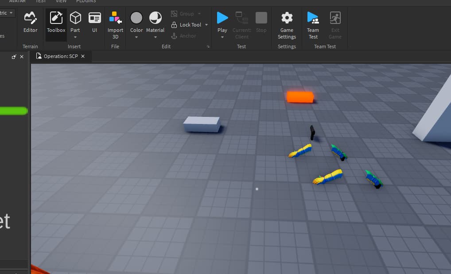Open the Plugins ribbon tab
Image resolution: width=451 pixels, height=274 pixels.
86,1
